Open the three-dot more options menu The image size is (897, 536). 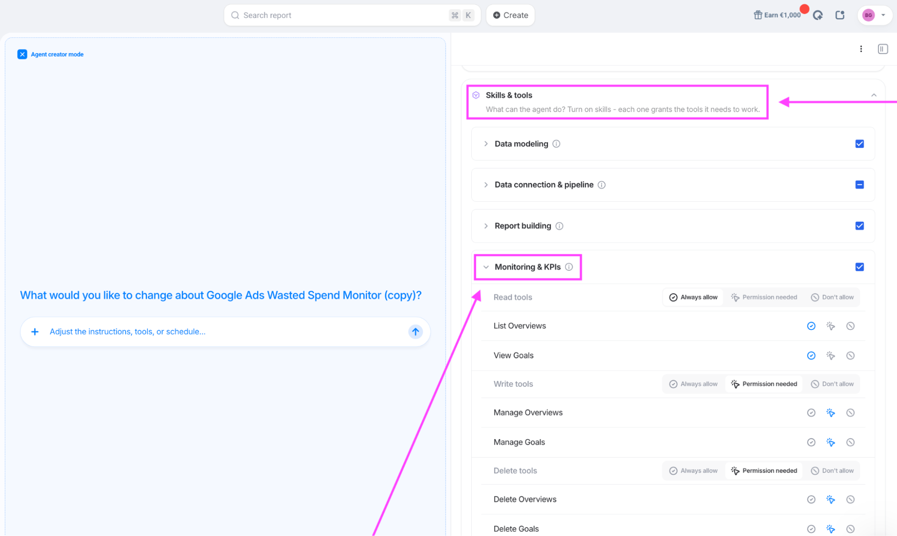point(861,49)
